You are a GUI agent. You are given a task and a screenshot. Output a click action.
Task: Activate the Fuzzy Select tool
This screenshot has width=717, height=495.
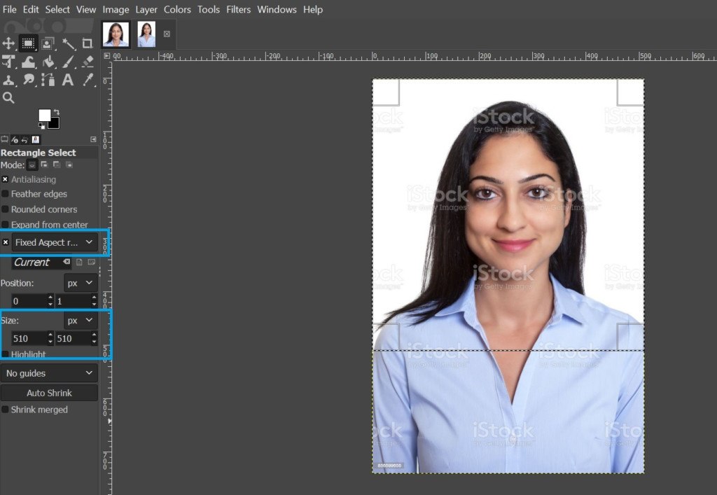[x=69, y=43]
